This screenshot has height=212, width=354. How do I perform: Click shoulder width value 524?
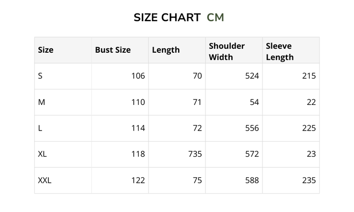252,76
